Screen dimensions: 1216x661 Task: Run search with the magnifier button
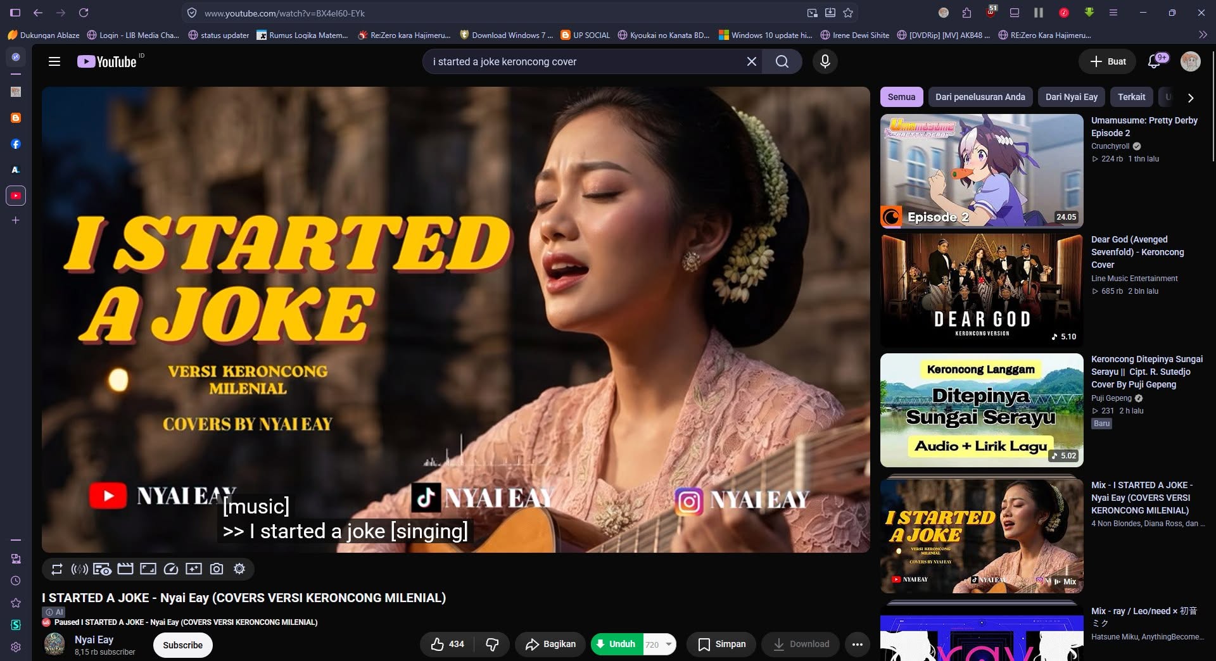click(782, 61)
